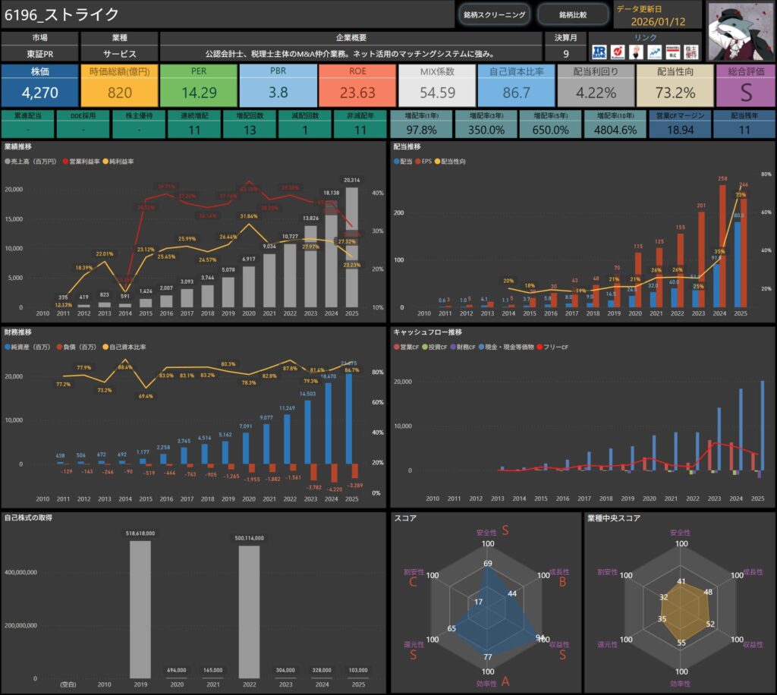
Task: Click the 配当利回り 4.22% card
Action: 596,85
